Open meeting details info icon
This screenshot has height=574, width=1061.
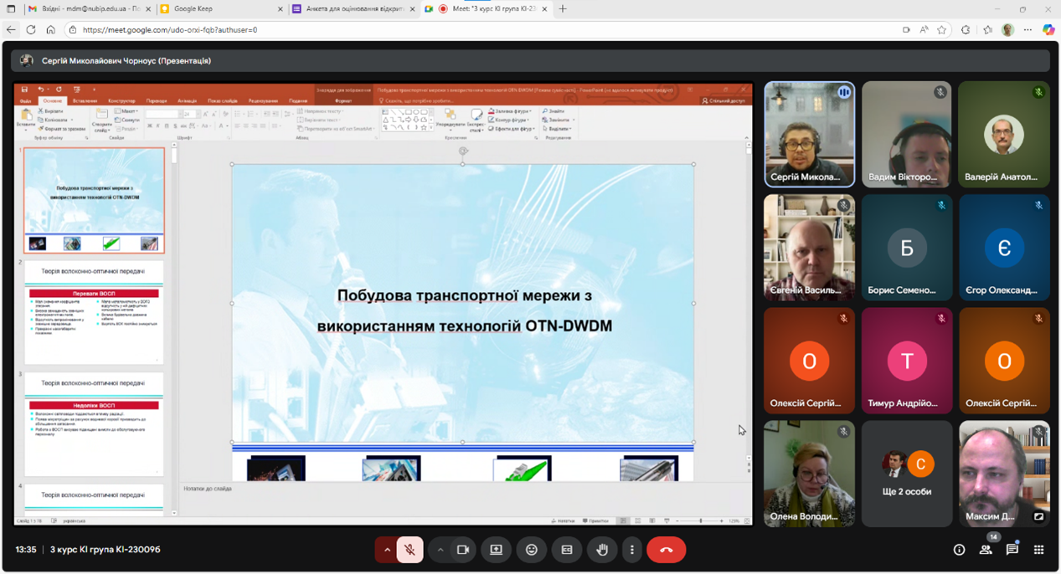click(959, 550)
